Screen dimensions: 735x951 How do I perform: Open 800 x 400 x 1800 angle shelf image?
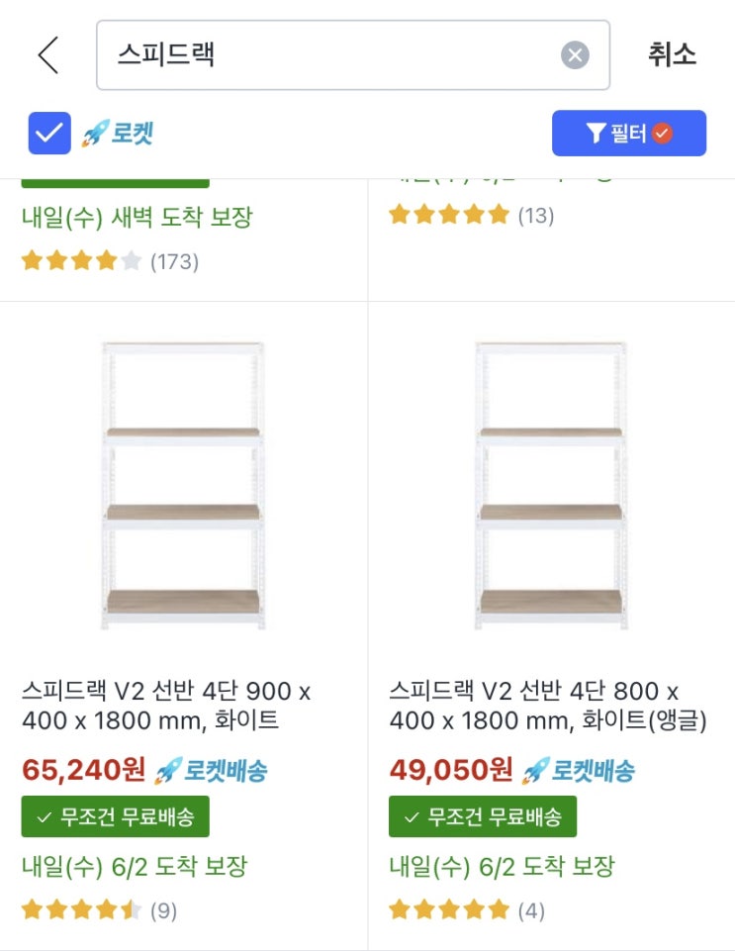tap(551, 485)
